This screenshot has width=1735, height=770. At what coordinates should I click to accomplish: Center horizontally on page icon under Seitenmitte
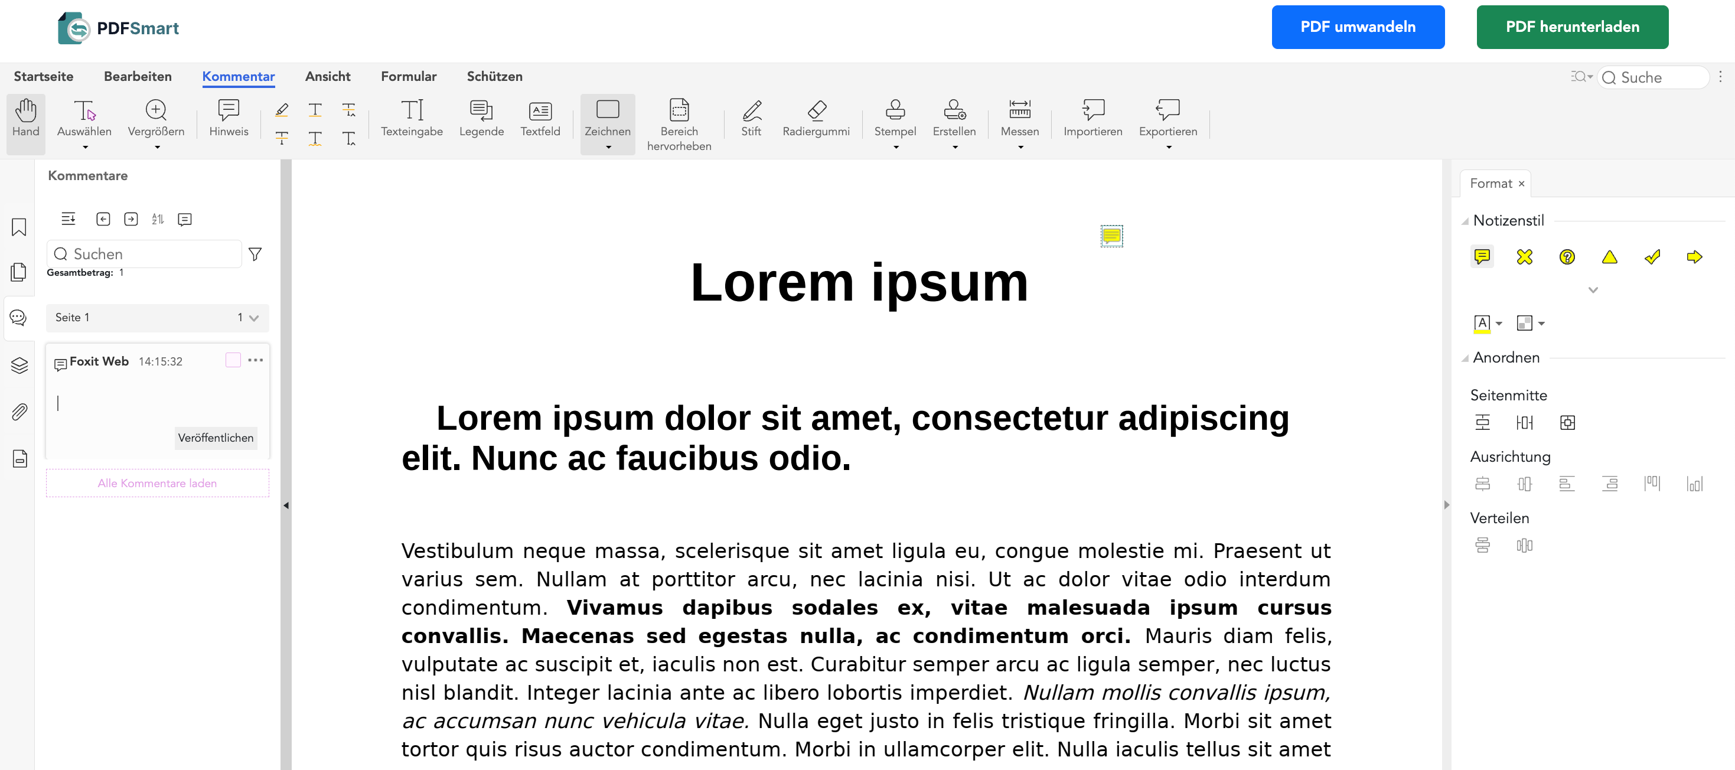(1524, 422)
